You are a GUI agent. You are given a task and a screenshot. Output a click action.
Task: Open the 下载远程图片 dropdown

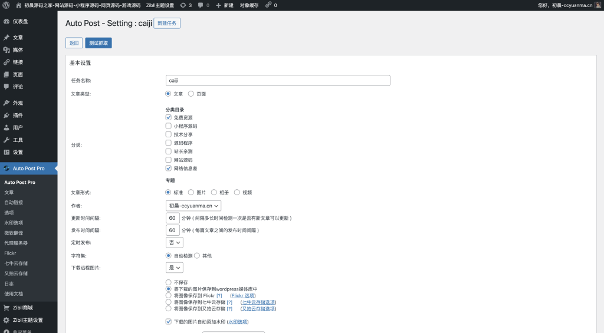pyautogui.click(x=175, y=268)
